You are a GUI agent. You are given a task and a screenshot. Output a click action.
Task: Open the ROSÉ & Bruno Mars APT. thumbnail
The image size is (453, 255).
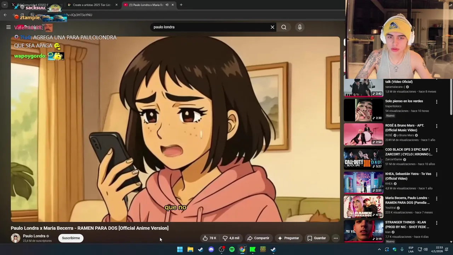[x=363, y=134]
